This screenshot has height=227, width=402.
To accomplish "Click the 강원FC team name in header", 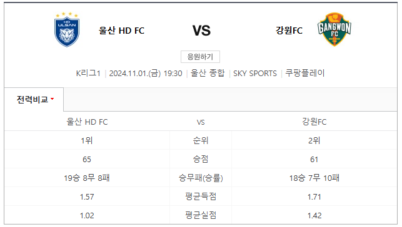I will 289,31.
